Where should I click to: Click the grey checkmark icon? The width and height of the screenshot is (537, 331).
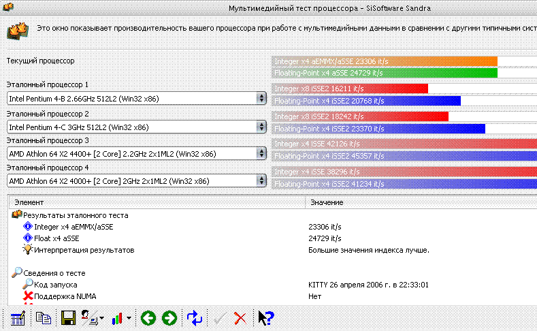tap(219, 318)
